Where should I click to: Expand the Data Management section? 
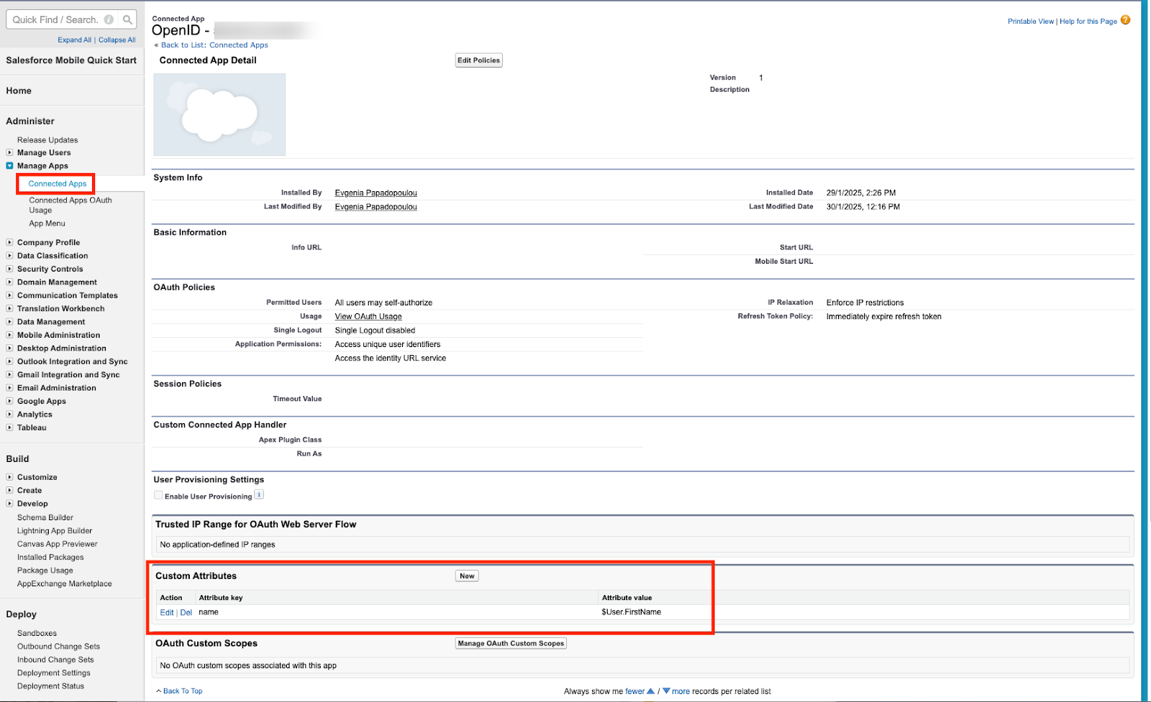click(x=9, y=321)
